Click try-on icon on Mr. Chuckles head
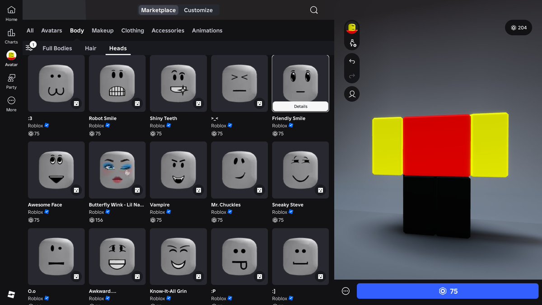542x305 pixels. 259,190
